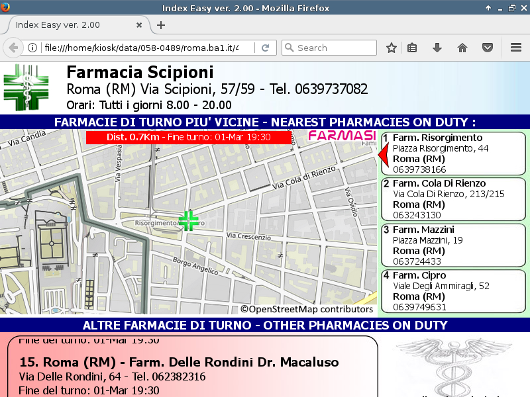Select Farm. Cola Di Rienzo pharmacy entry
Viewport: 530px width, 397px height.
(x=453, y=199)
